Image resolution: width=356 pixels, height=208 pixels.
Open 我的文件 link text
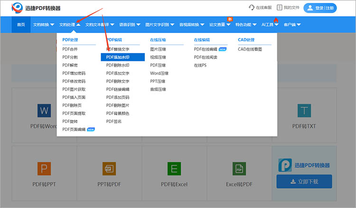coord(291,8)
